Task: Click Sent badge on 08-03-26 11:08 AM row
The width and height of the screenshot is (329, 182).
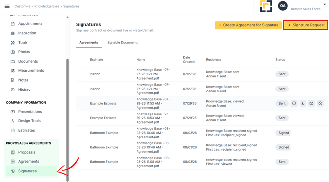Action: (282, 162)
